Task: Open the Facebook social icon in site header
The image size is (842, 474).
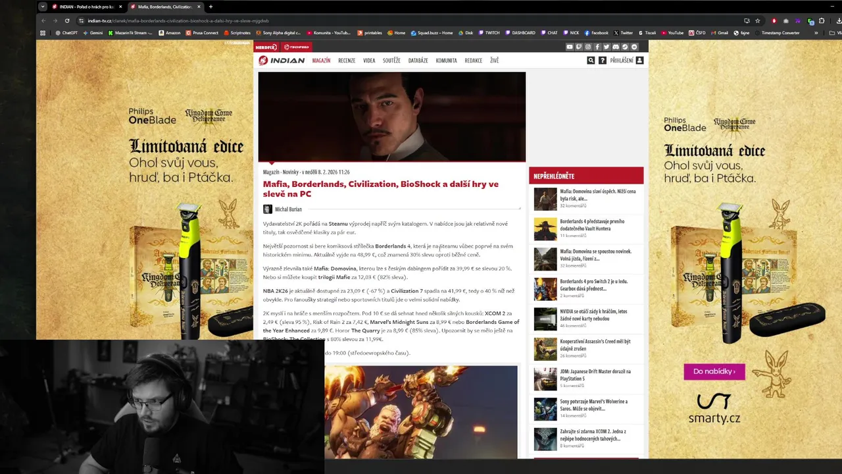Action: (597, 47)
